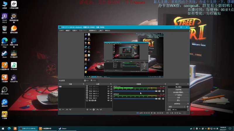Show the topmost hidden text source
The width and height of the screenshot is (234, 131).
pos(109,86)
